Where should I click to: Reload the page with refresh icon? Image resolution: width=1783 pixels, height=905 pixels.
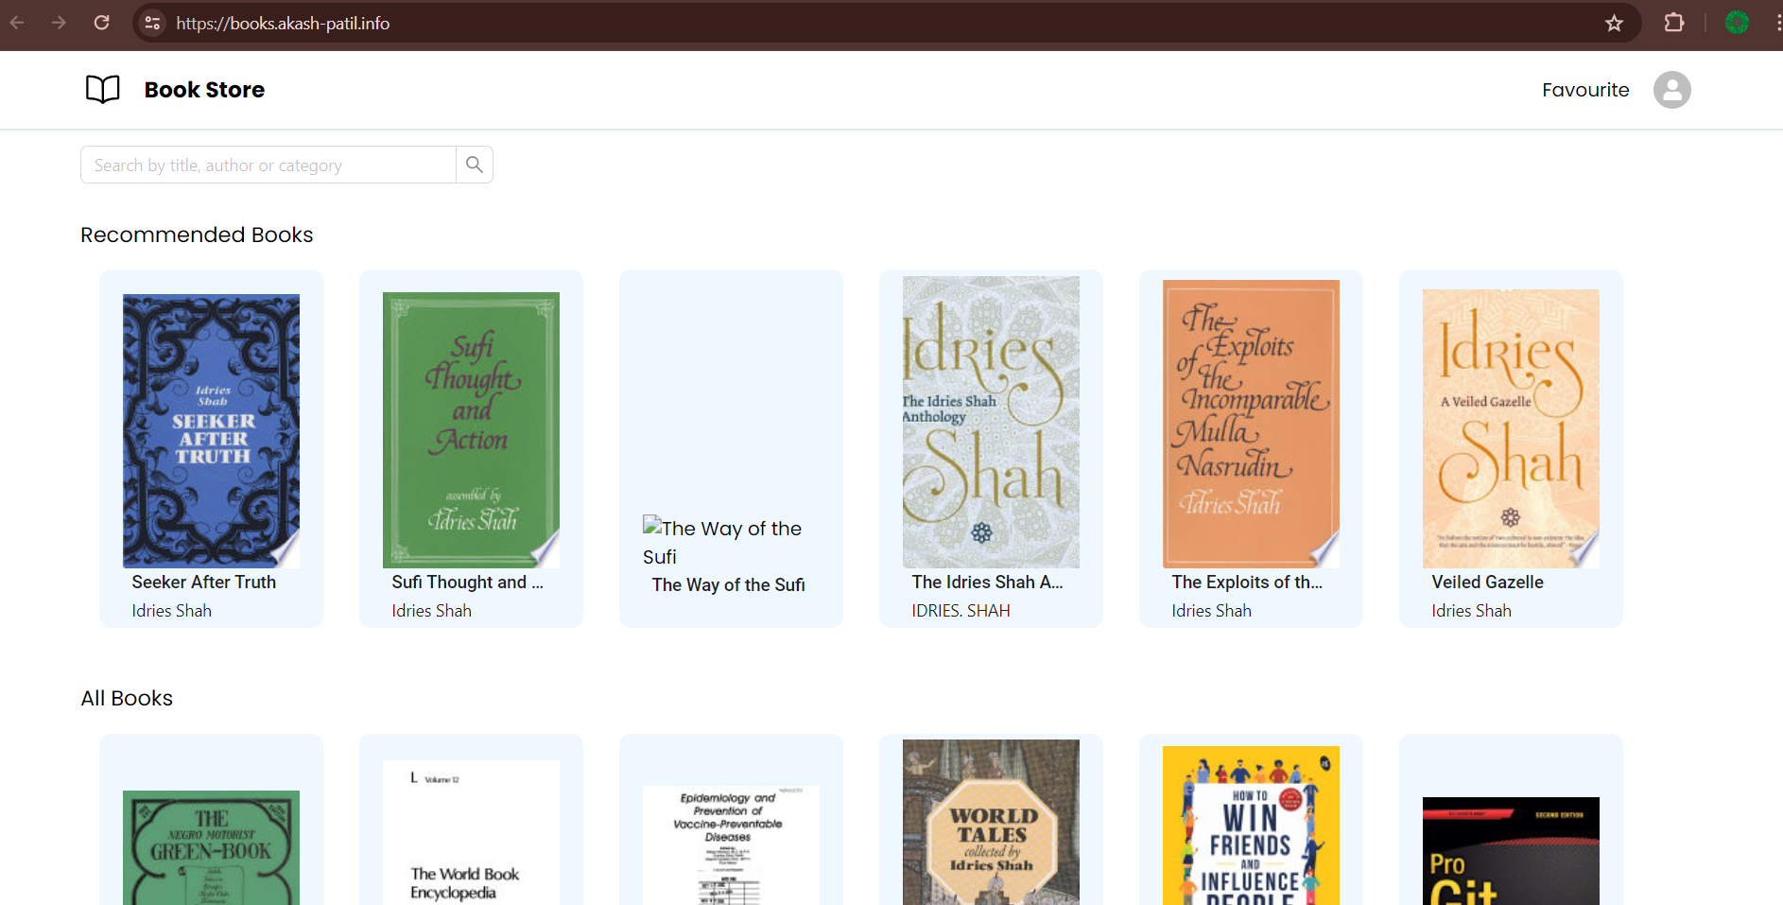(x=101, y=23)
